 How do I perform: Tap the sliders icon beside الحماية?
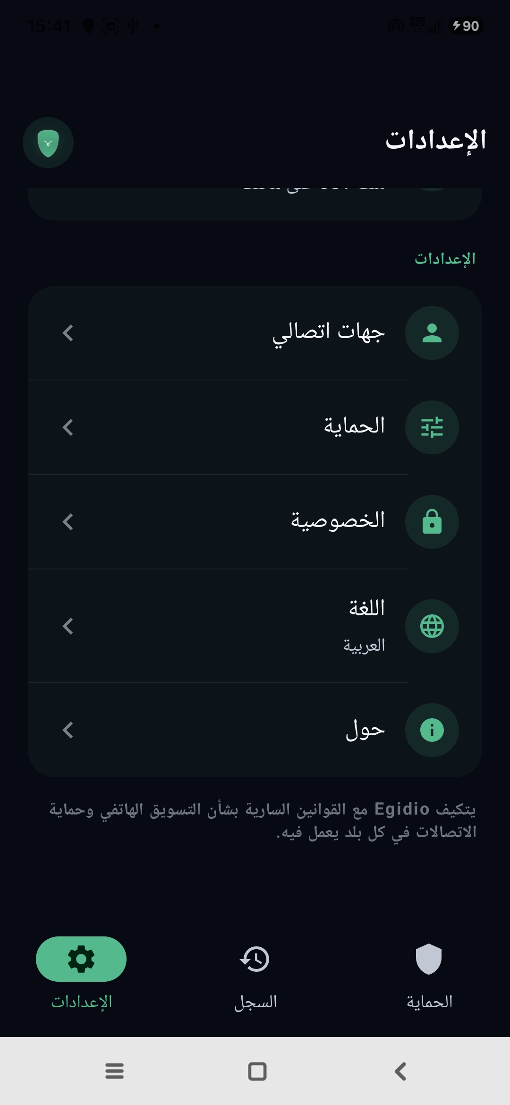pyautogui.click(x=432, y=427)
